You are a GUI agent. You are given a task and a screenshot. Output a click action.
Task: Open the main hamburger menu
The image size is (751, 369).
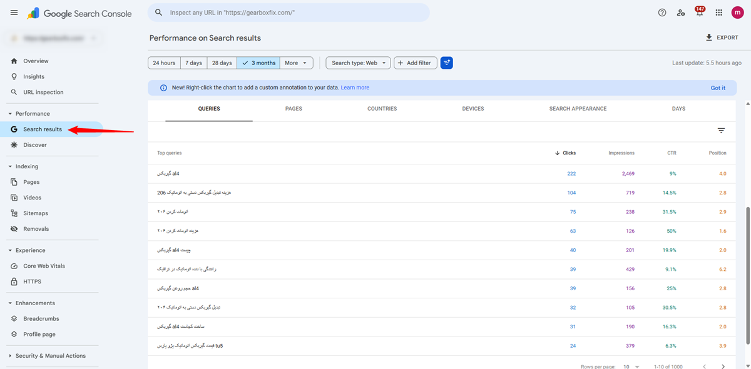14,13
